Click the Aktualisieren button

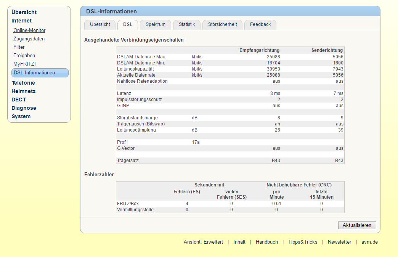click(x=357, y=225)
